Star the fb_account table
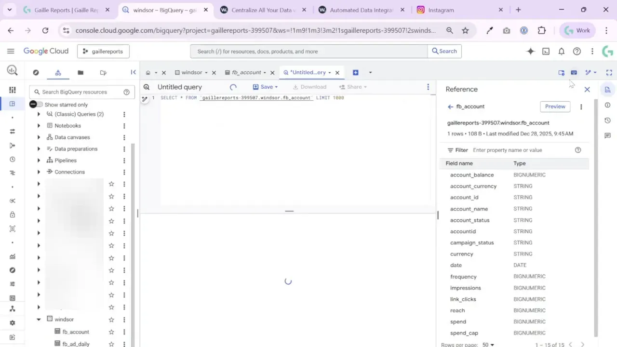Screen dimensions: 617x347 click(111, 332)
